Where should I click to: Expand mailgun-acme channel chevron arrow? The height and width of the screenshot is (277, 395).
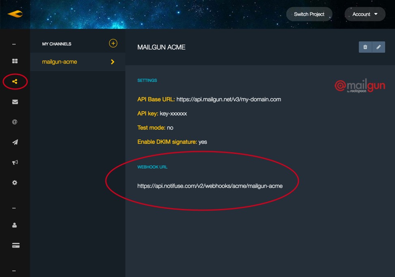click(x=113, y=62)
